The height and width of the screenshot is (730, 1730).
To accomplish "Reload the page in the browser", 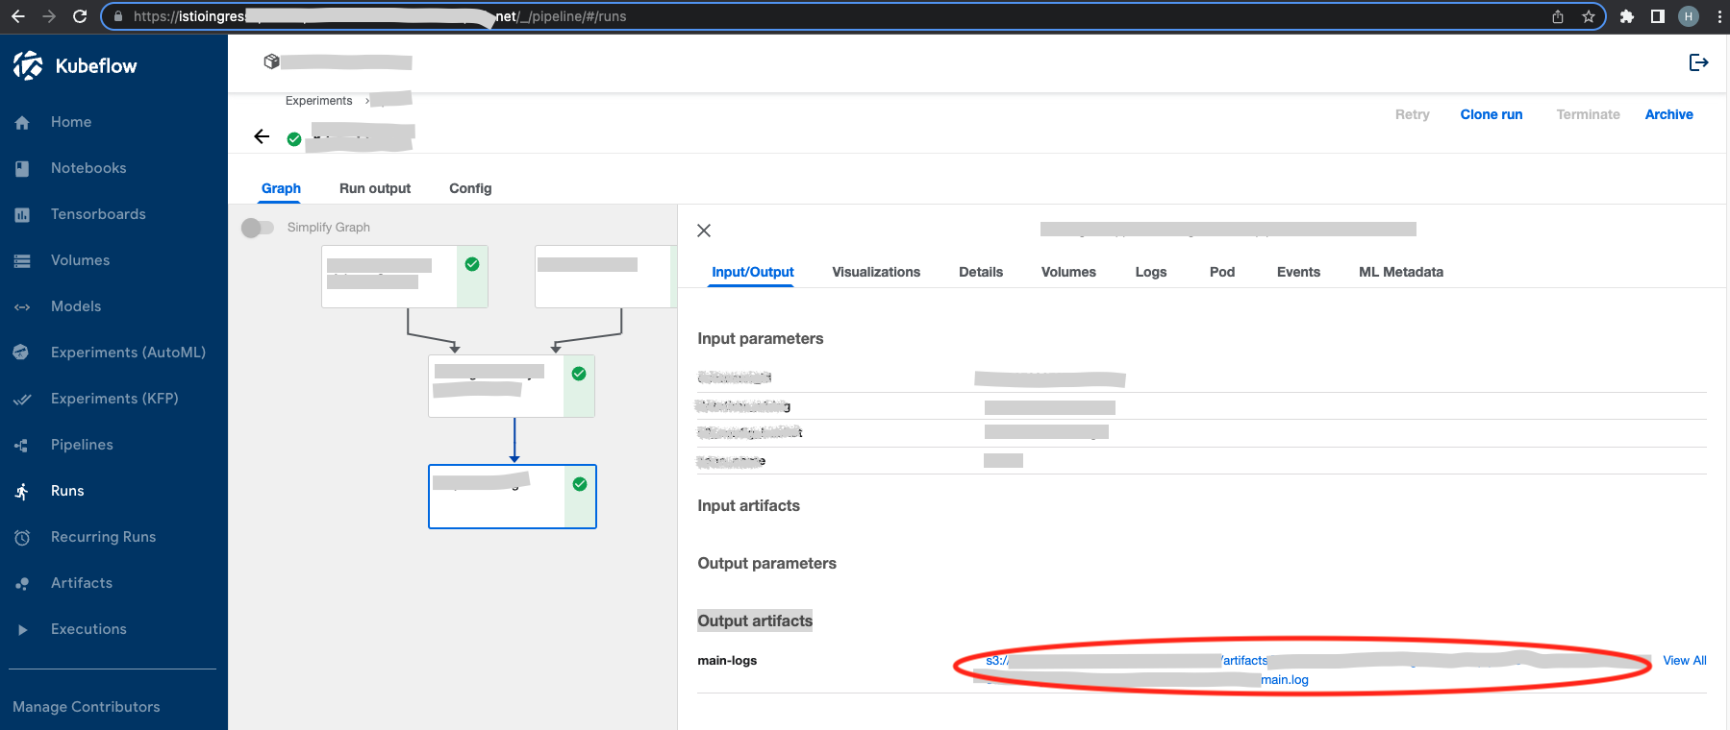I will pos(80,16).
